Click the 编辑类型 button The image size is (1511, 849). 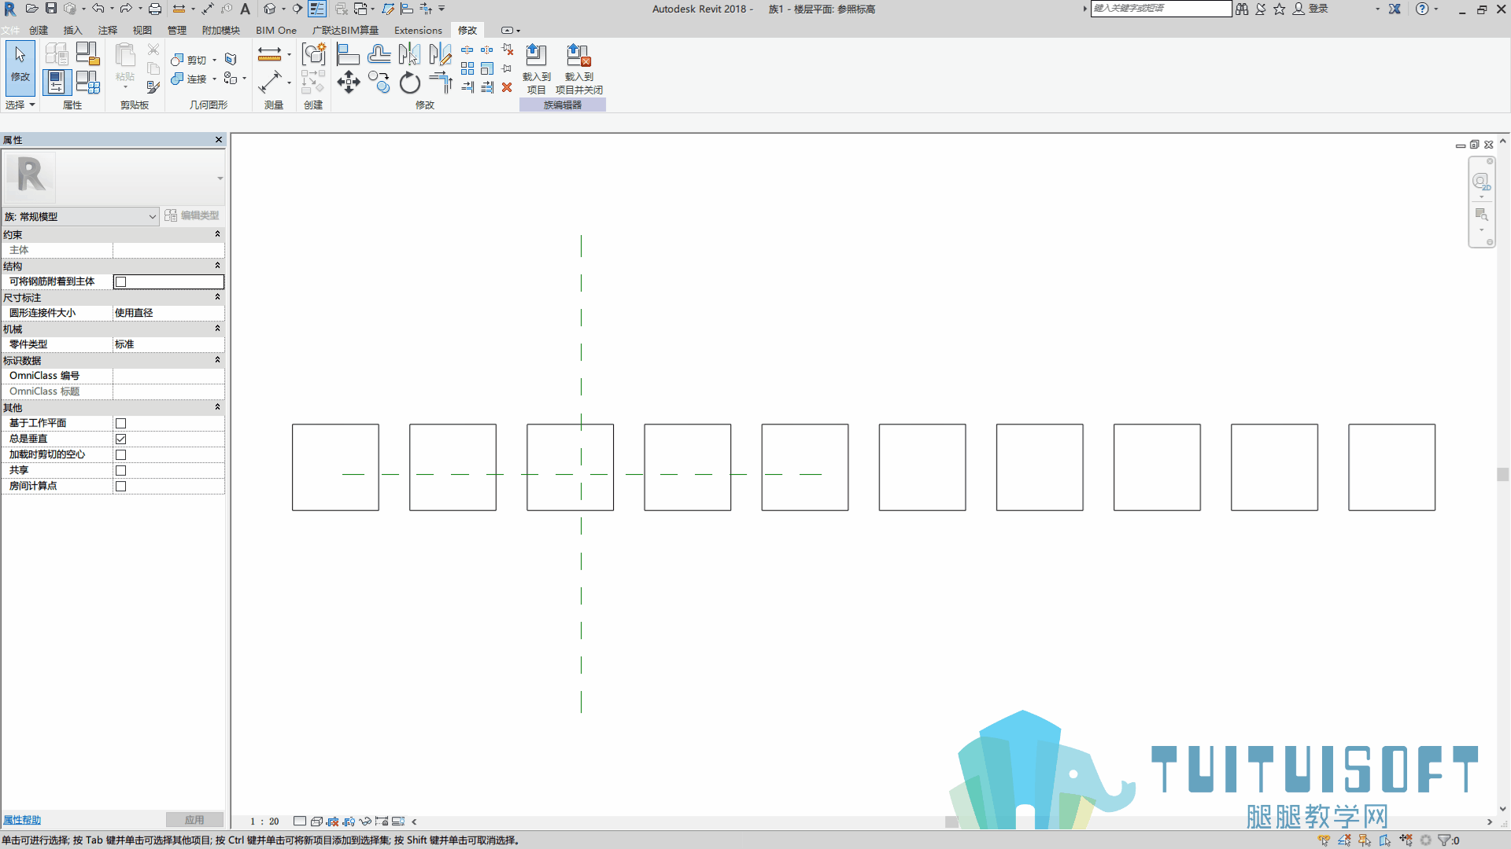(193, 215)
